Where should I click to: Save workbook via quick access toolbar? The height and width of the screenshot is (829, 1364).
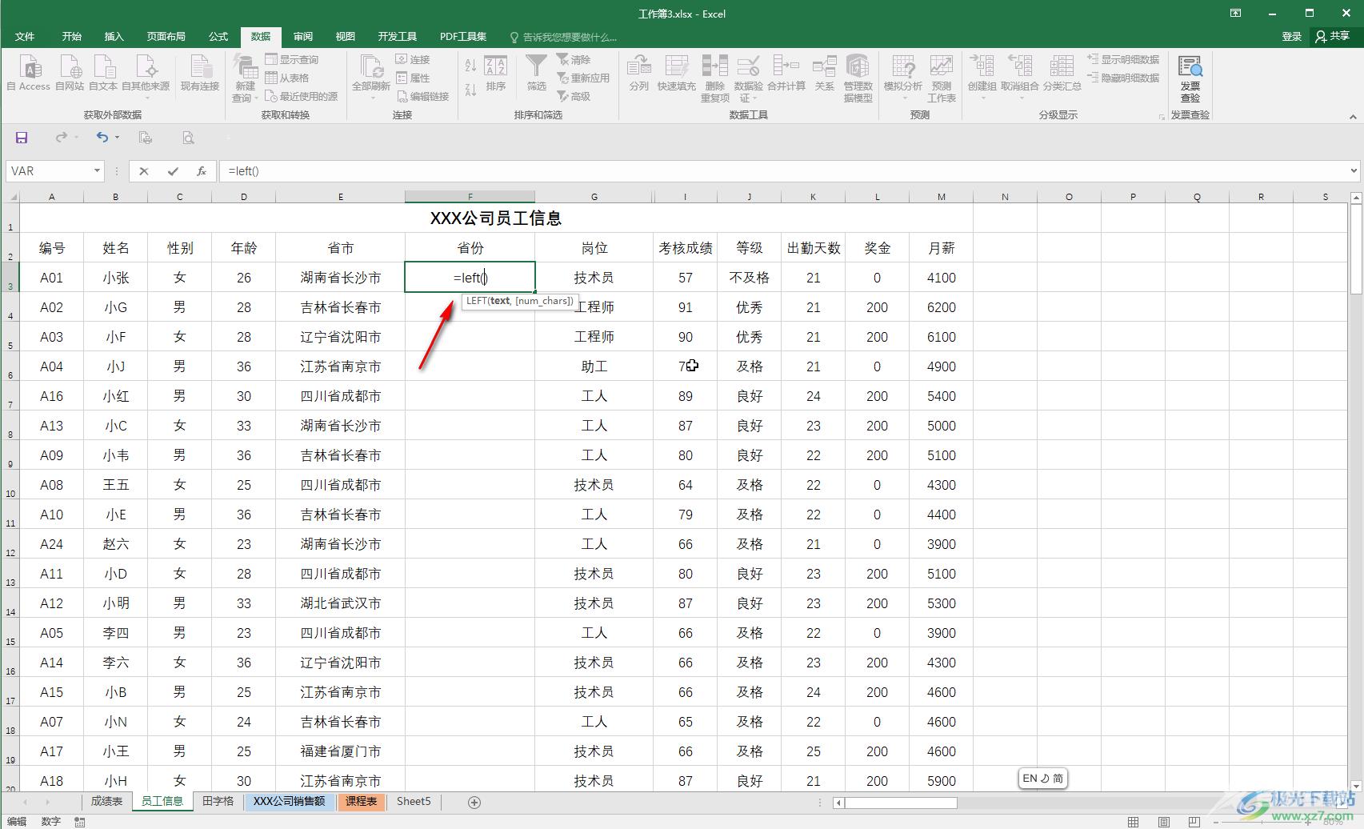point(22,138)
